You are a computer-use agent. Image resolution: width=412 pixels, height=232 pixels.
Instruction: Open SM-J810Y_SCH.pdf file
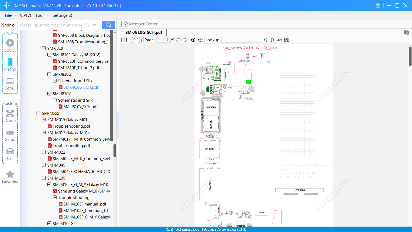coord(81,107)
